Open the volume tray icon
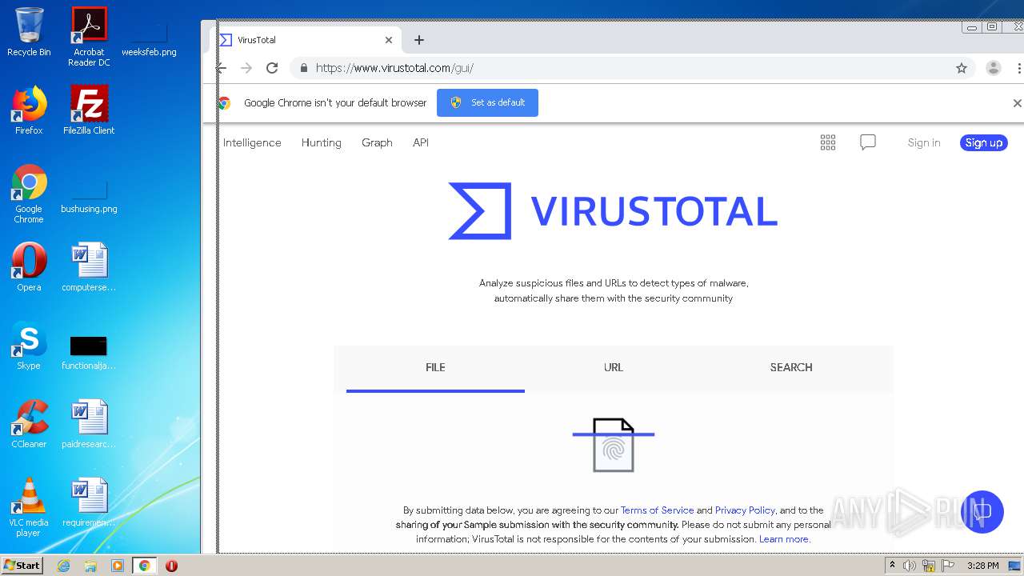The image size is (1024, 576). point(910,566)
